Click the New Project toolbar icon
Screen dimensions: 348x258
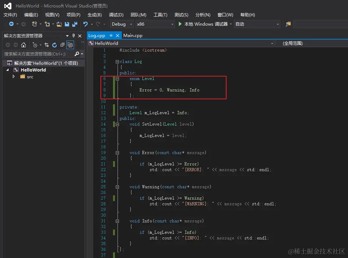pyautogui.click(x=35, y=24)
